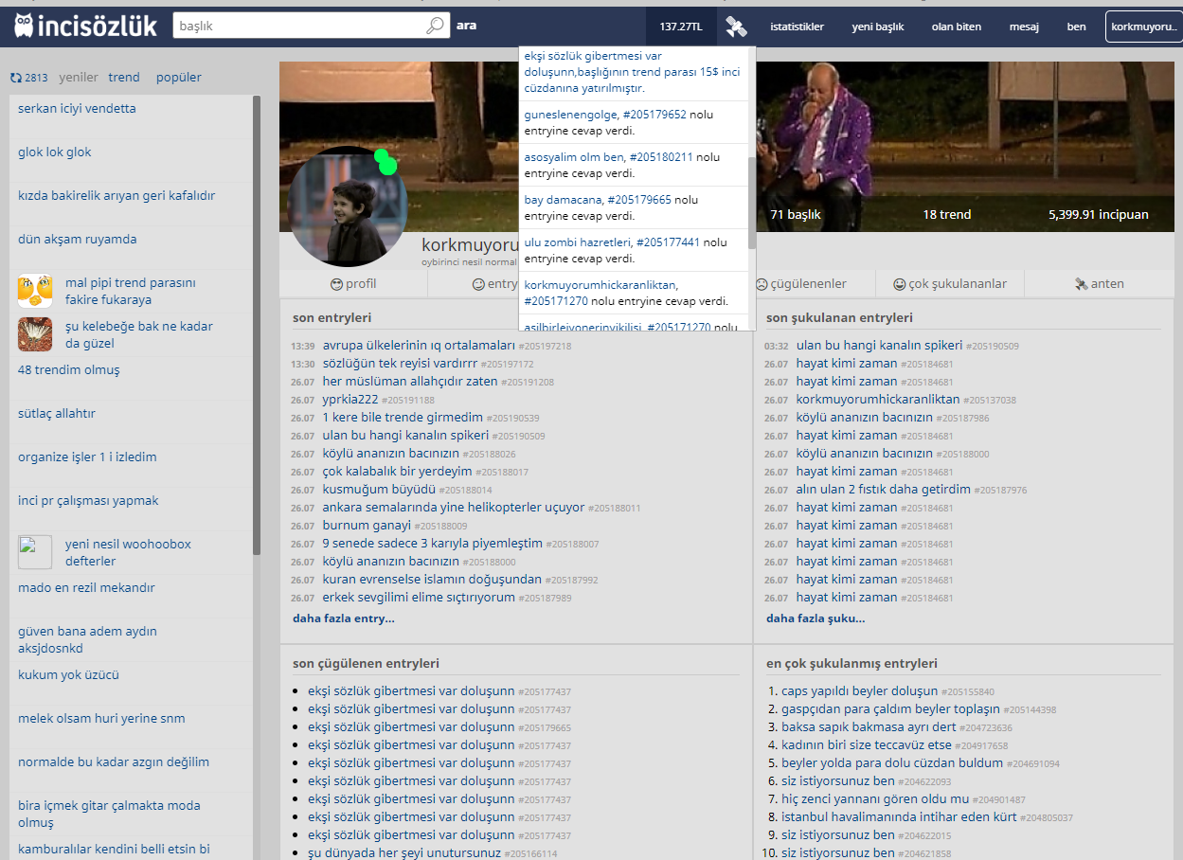Open ben in top navigation
The height and width of the screenshot is (860, 1183).
pos(1076,27)
